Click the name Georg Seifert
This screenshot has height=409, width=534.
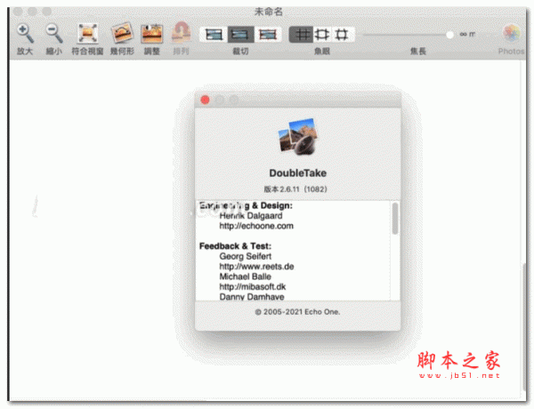point(246,256)
